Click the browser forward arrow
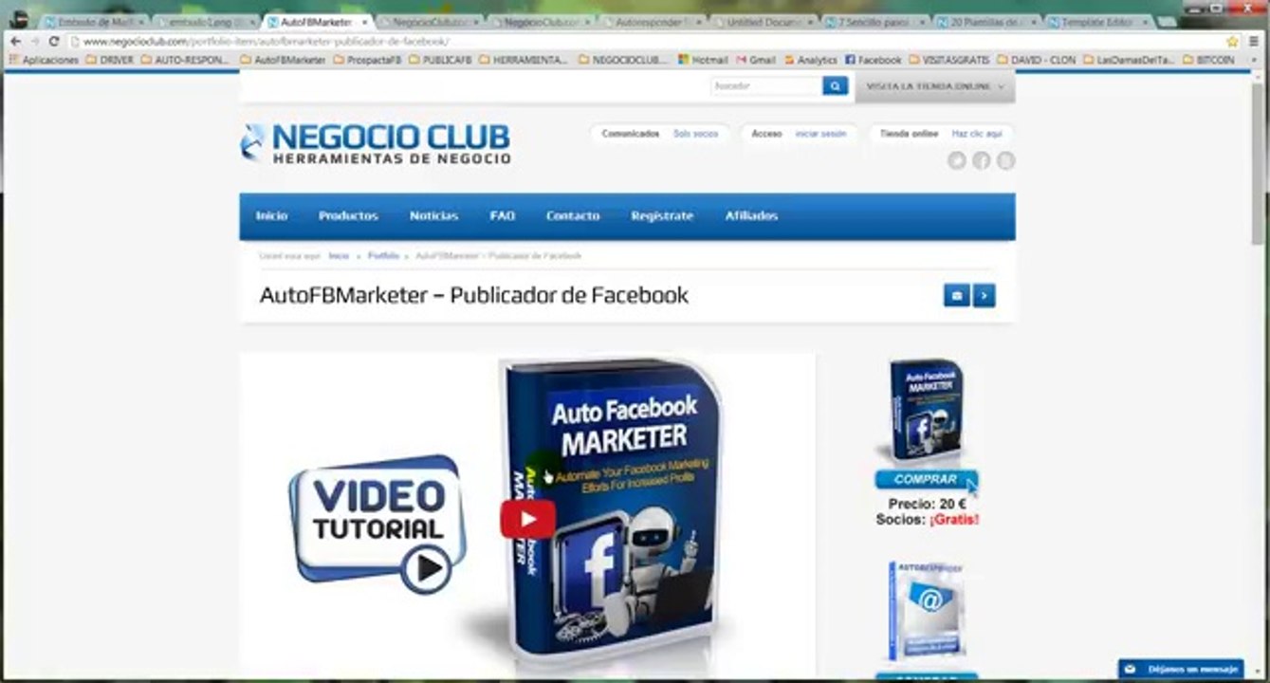 pyautogui.click(x=34, y=42)
